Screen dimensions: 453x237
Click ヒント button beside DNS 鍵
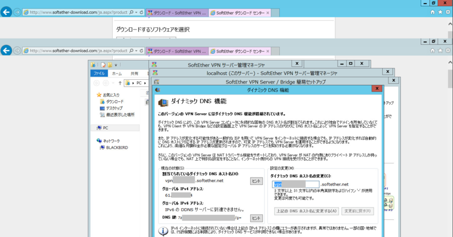point(257,218)
